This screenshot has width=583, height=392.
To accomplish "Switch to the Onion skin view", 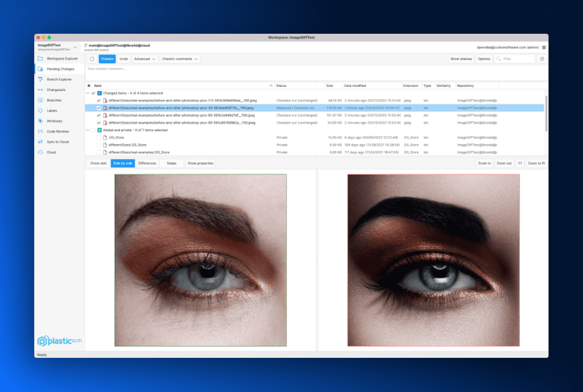I will 98,163.
